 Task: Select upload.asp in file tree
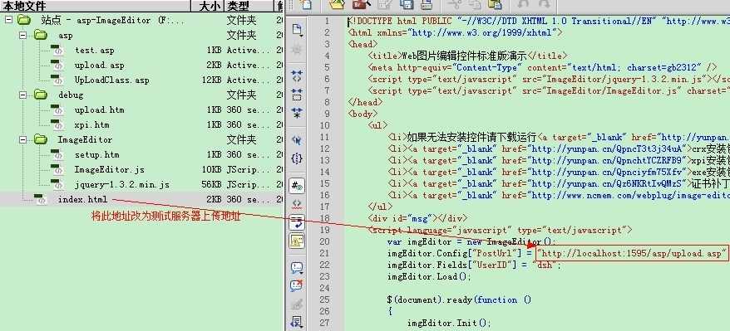[x=99, y=65]
